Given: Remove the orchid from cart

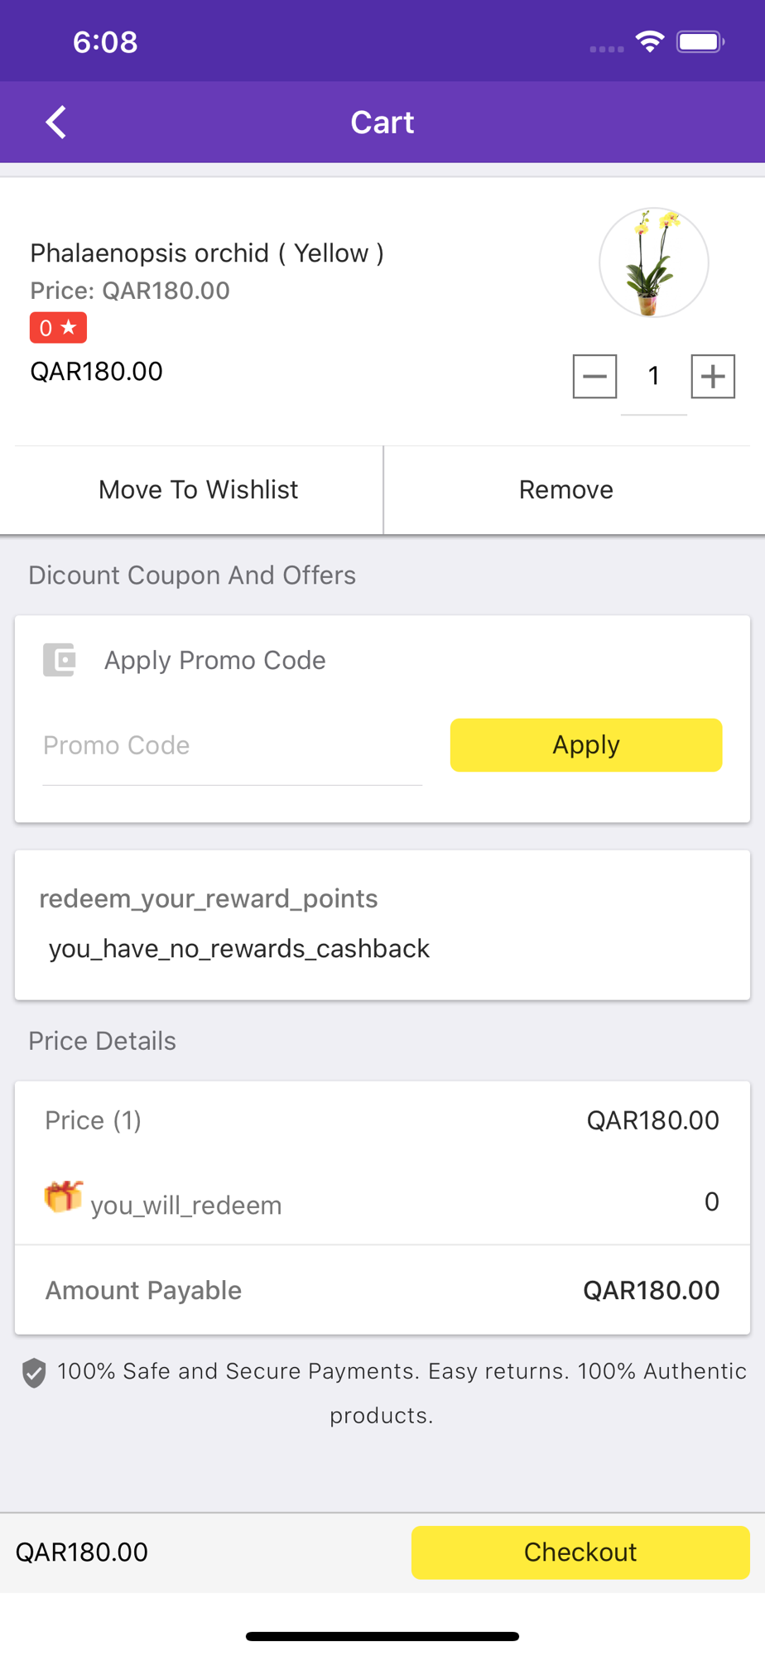Looking at the screenshot, I should 566,490.
